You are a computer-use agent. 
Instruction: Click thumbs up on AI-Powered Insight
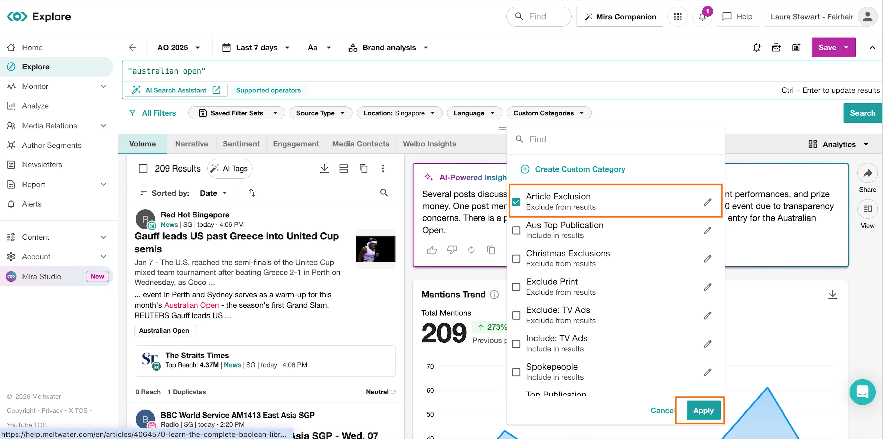(431, 250)
